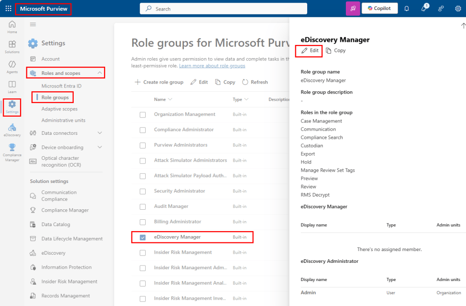The image size is (466, 306).
Task: Select Microsoft Entra ID navigation item
Action: 61,86
